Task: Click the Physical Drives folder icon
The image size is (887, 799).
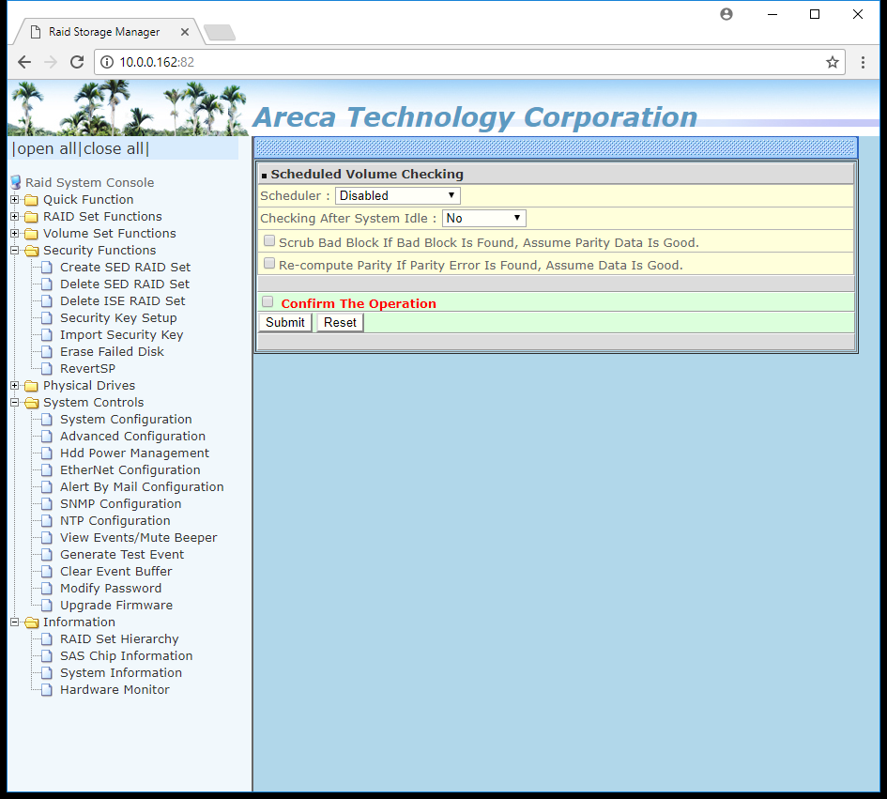Action: pyautogui.click(x=32, y=386)
